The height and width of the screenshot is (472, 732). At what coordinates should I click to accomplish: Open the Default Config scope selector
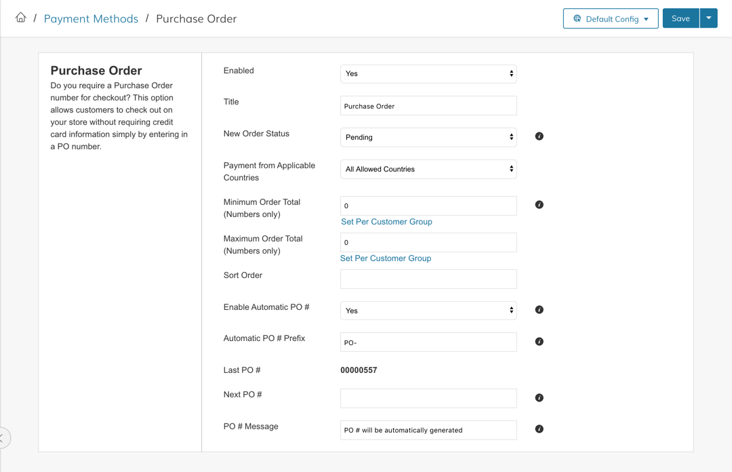(x=611, y=19)
